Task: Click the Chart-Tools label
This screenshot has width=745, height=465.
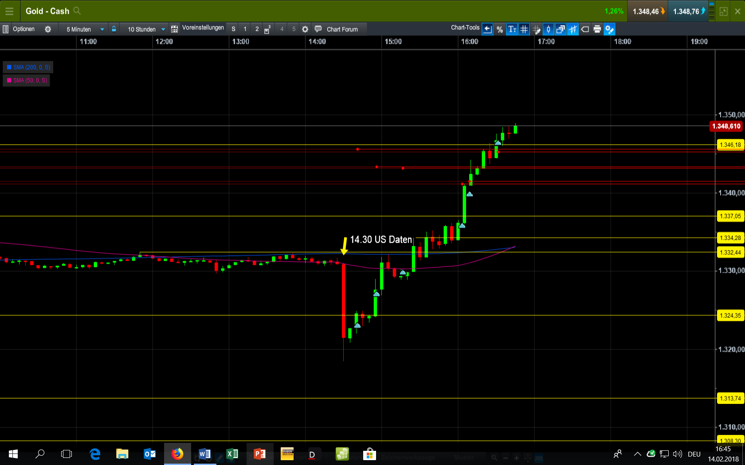Action: click(465, 27)
